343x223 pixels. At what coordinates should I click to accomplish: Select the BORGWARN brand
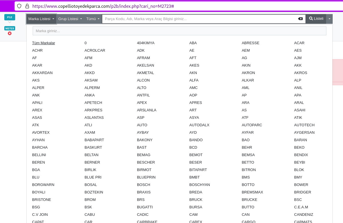(43, 185)
